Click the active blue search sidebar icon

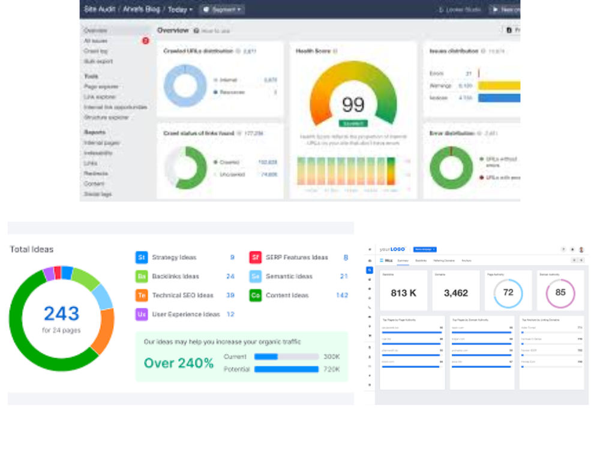pos(369,270)
